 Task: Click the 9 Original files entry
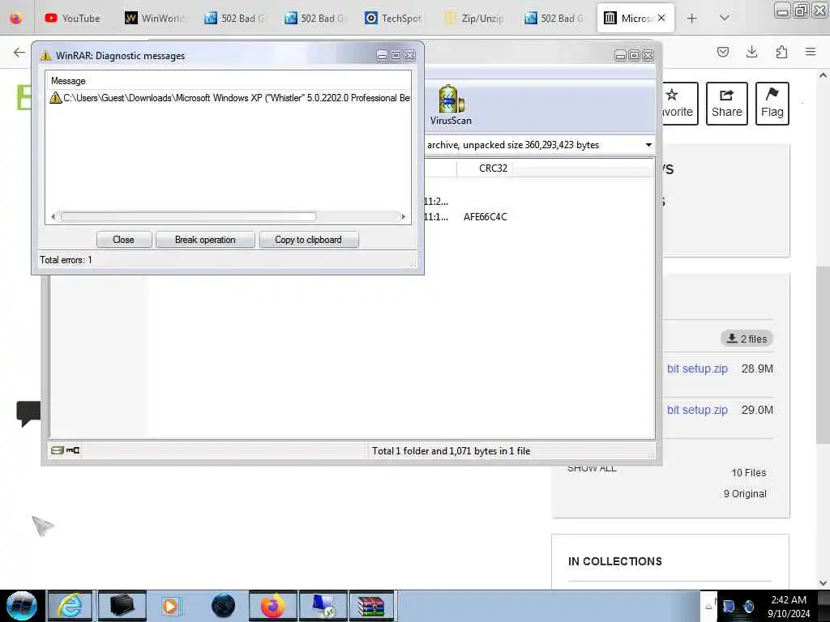[745, 493]
